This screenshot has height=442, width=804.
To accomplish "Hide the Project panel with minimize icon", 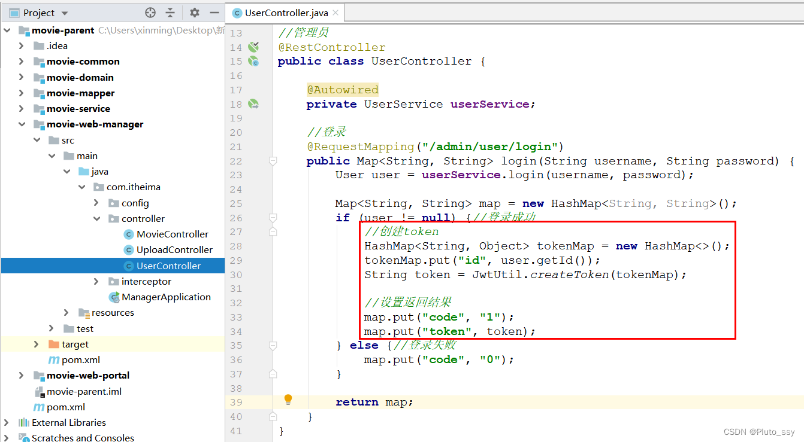I will (214, 13).
